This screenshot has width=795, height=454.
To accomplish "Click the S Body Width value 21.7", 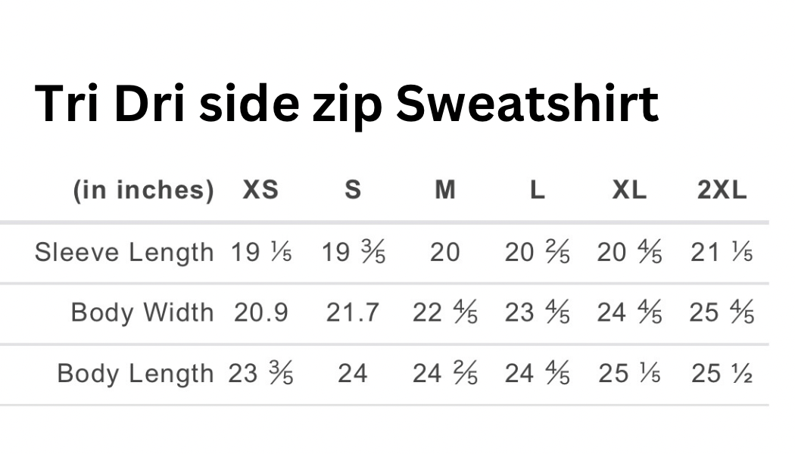I will 353,312.
